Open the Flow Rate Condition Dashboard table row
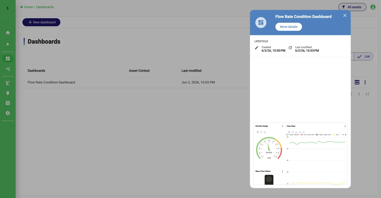Screen dimensions: 381x198 tap(198, 82)
